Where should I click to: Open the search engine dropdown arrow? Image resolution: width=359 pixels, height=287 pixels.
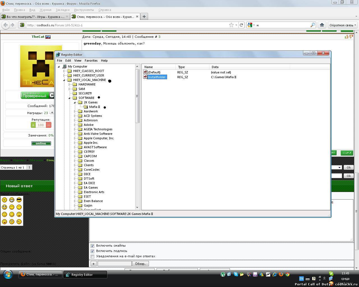pos(254,25)
